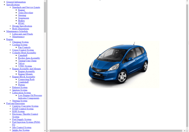189x132 pixels.
Task: Open the Suspension link
Action: tap(24, 18)
